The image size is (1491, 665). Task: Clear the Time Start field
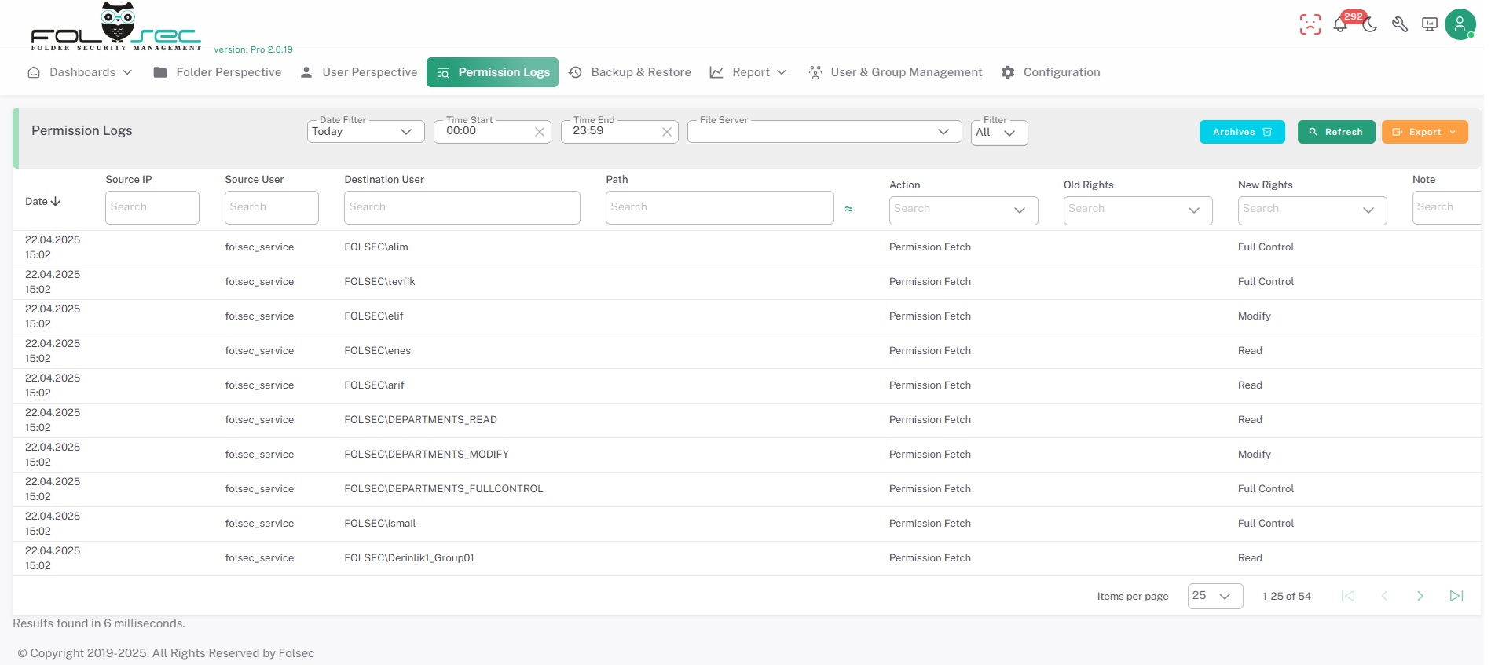(x=540, y=132)
